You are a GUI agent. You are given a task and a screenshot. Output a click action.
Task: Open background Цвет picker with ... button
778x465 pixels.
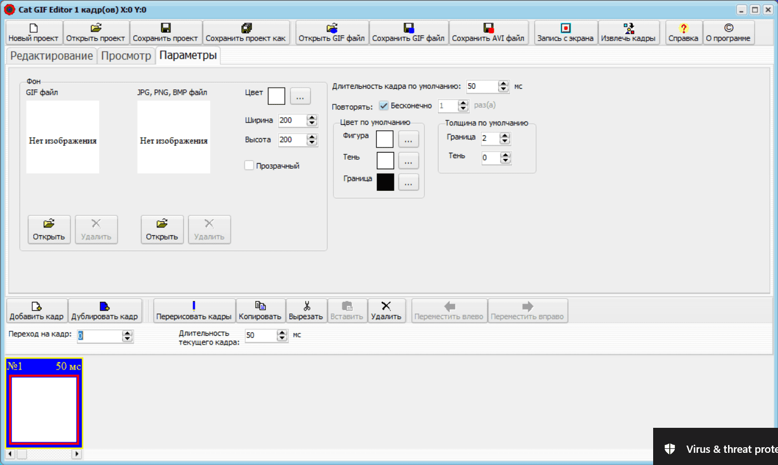click(300, 96)
